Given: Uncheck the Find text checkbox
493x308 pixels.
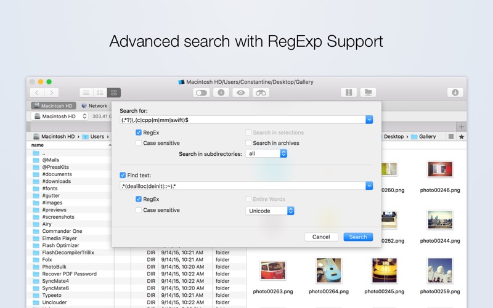Looking at the screenshot, I should pos(123,175).
